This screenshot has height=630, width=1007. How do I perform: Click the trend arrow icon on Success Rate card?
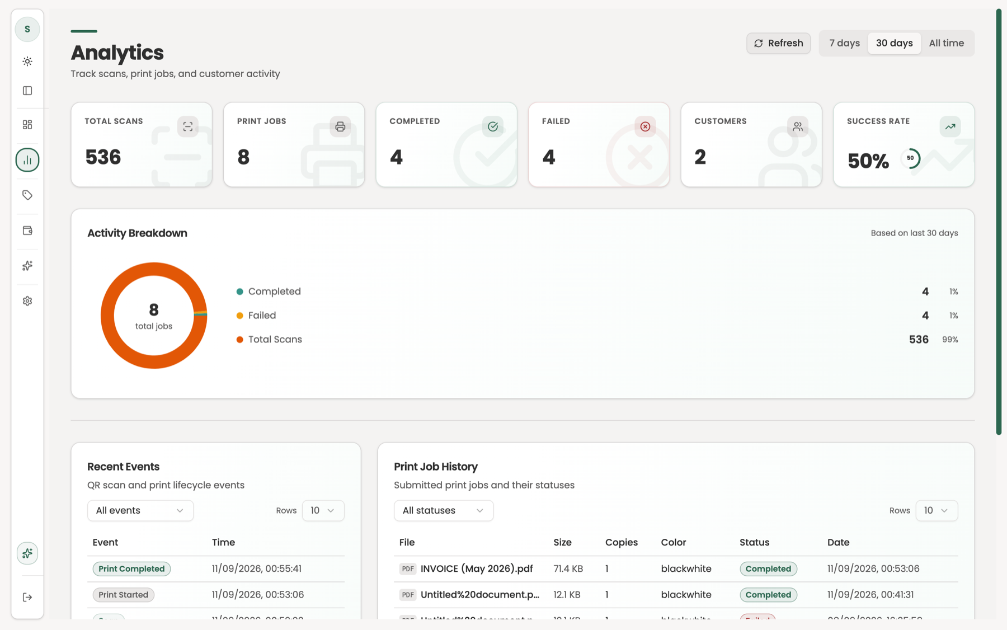pos(950,126)
